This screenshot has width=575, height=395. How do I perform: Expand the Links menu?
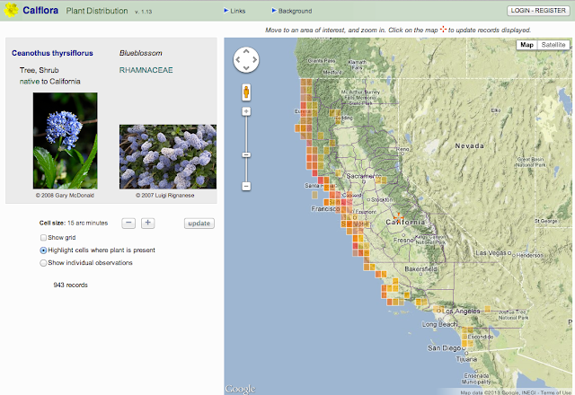(234, 11)
